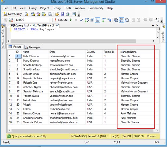
Task: Expand the Object Explorer side panel
Action: click(x=3, y=37)
